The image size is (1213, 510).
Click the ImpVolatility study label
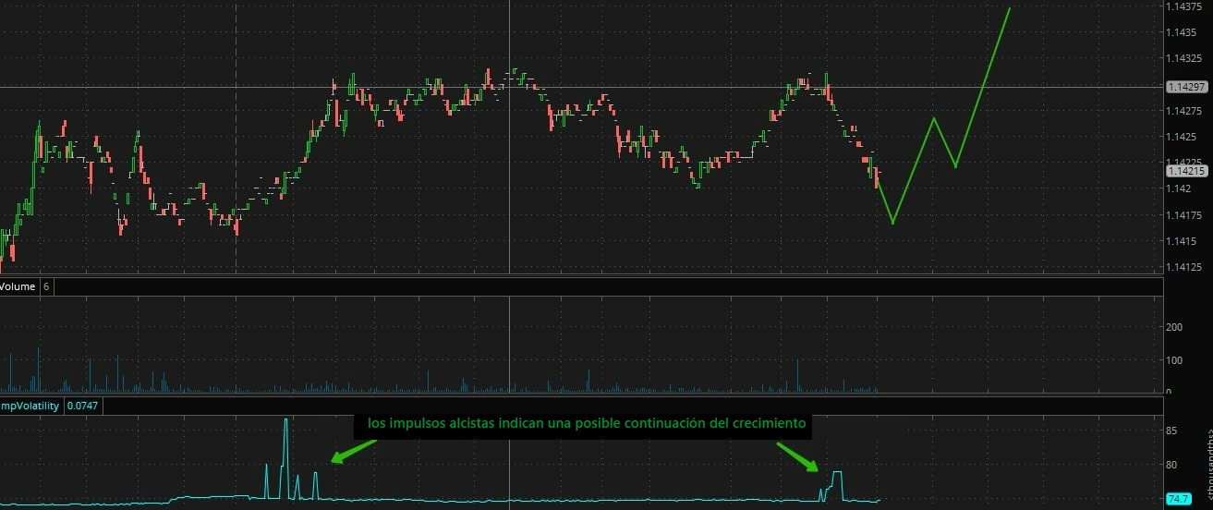pyautogui.click(x=30, y=406)
